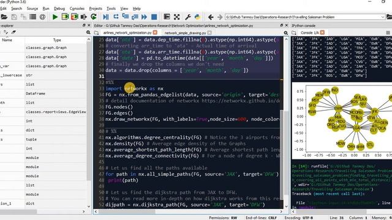Select the tuple variable row

point(43,139)
